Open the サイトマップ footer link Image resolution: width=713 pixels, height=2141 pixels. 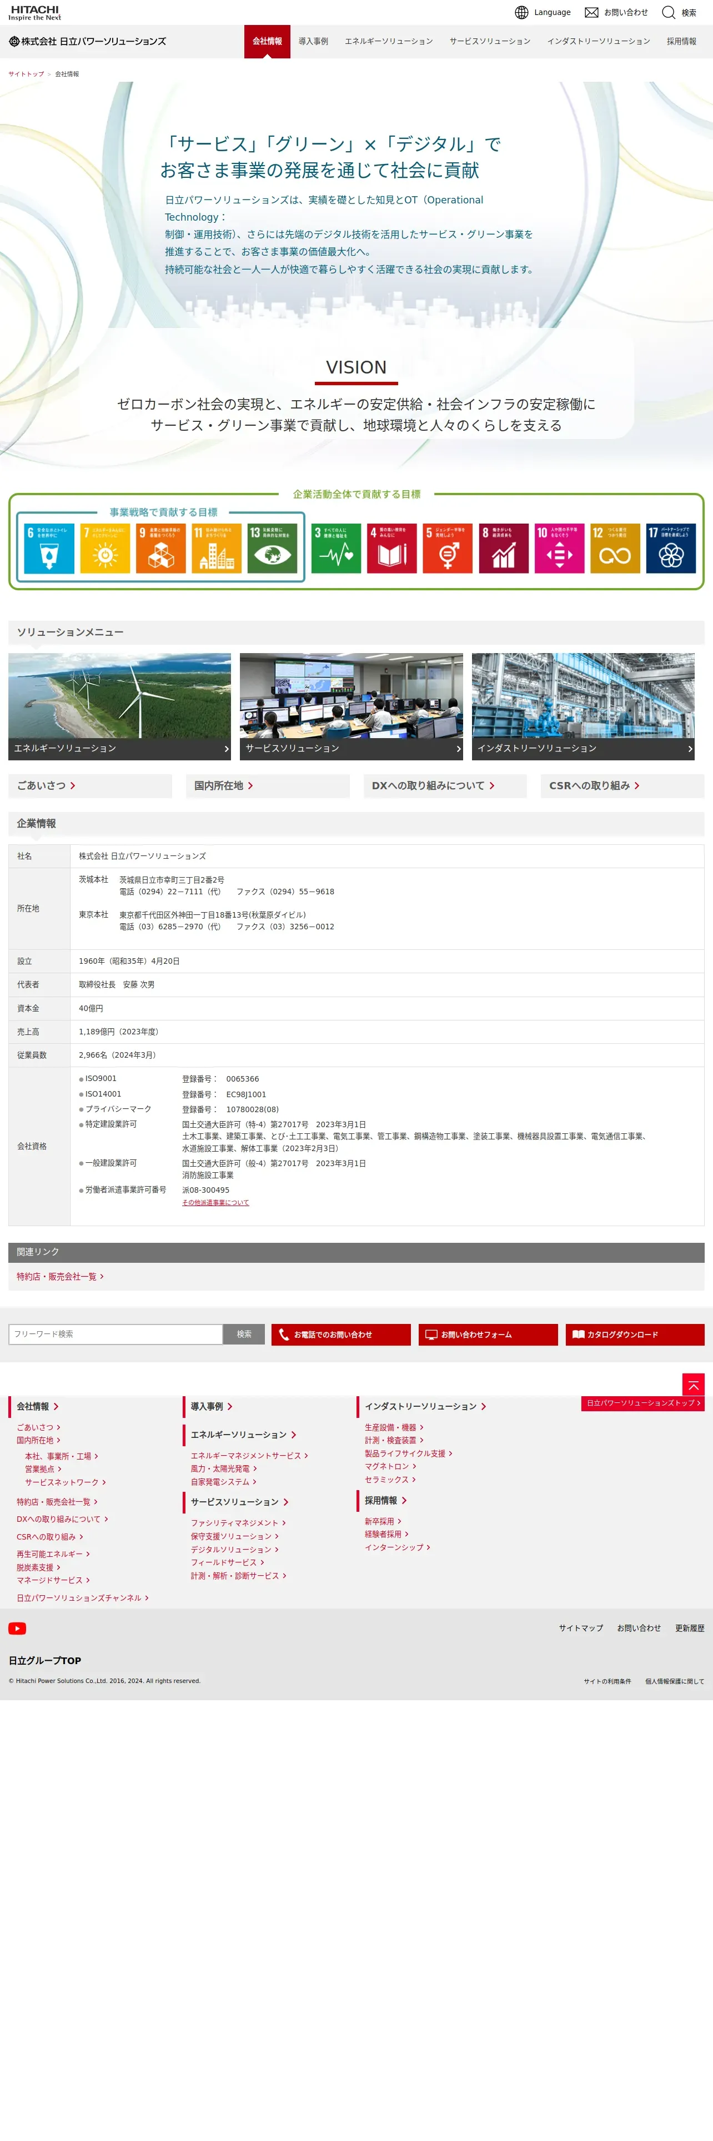581,1628
